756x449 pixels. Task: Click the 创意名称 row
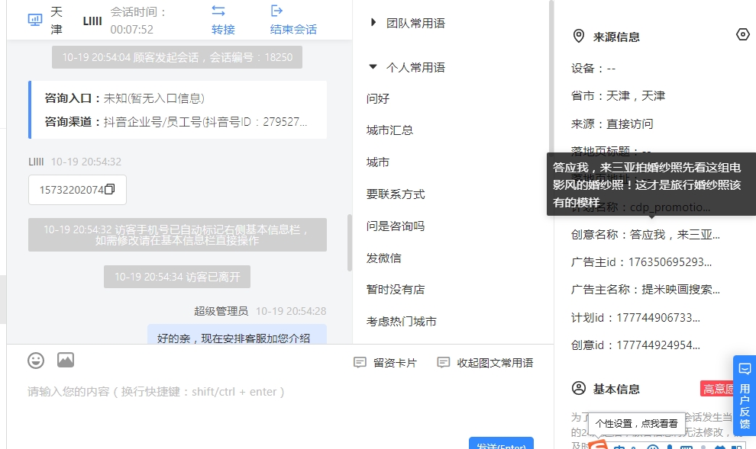(645, 234)
